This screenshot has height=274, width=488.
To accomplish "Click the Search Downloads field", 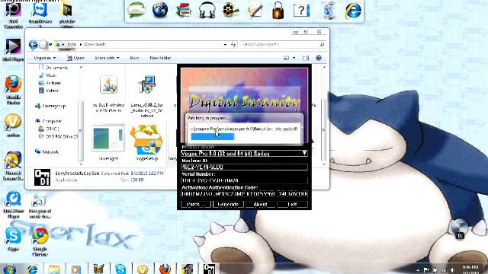I will [x=283, y=44].
